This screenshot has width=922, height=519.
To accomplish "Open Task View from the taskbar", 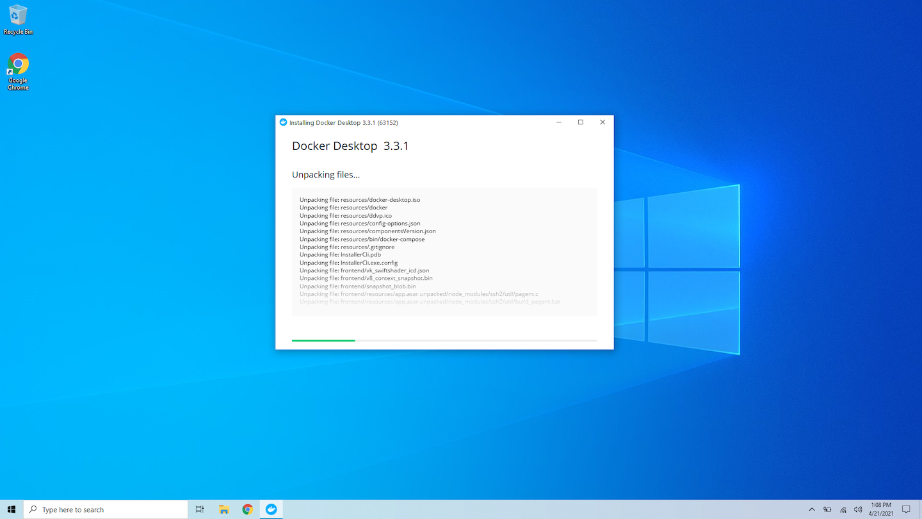I will click(x=200, y=509).
